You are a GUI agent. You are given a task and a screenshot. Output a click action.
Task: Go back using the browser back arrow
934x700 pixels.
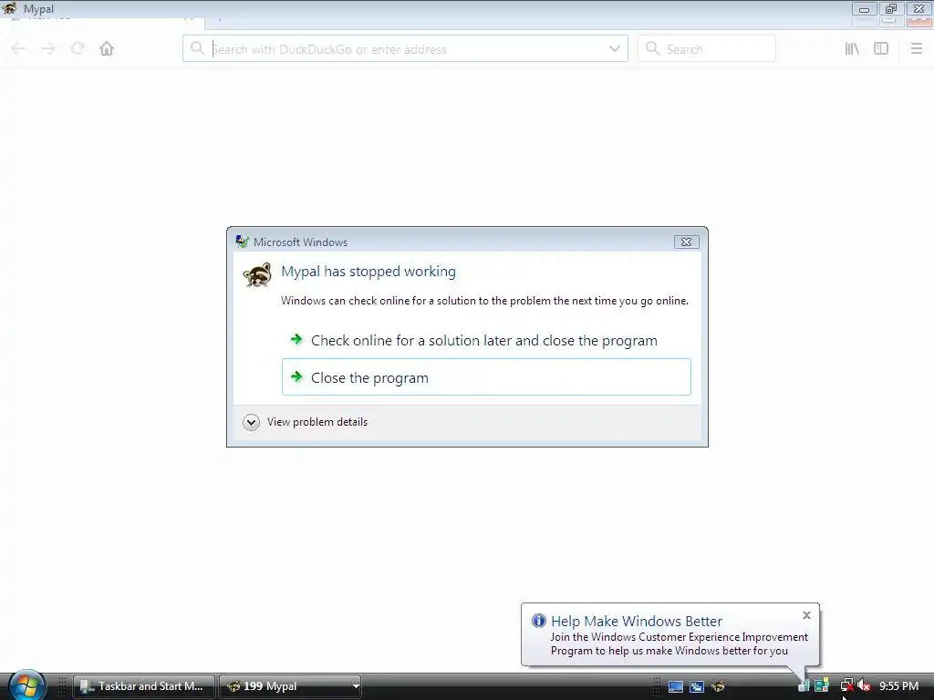point(18,49)
